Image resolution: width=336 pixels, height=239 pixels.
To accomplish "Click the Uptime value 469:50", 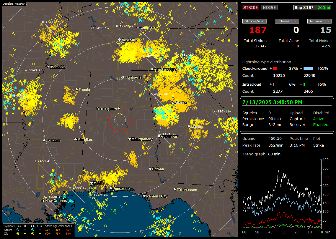I will point(275,139).
